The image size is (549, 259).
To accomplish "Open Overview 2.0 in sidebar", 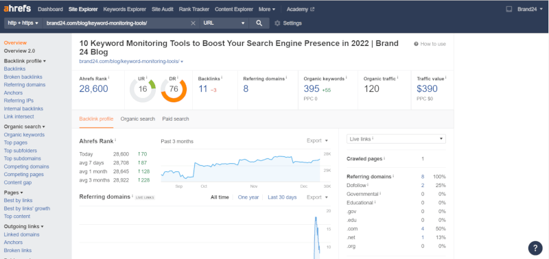I will tap(19, 51).
